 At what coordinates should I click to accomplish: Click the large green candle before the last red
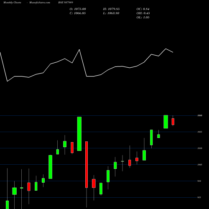pos(166,122)
